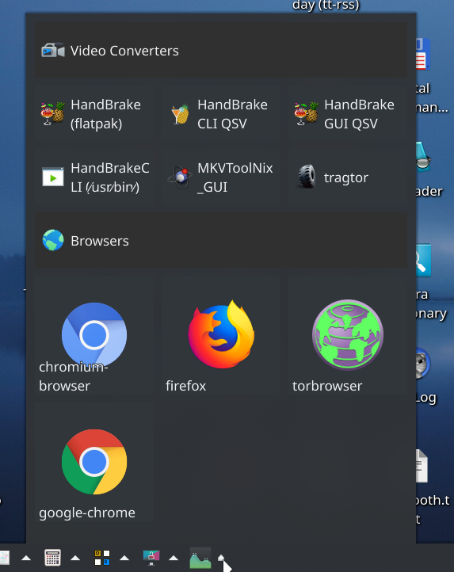Expand the arrow right after the four-squares icon
This screenshot has height=572, width=454.
[124, 558]
